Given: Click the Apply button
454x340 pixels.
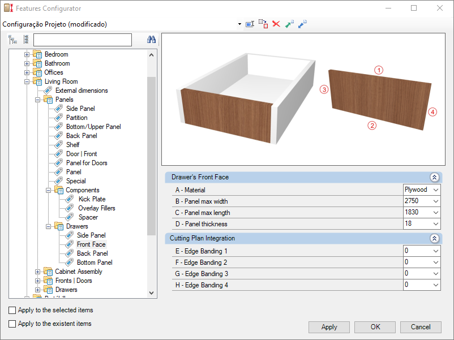Looking at the screenshot, I should click(329, 327).
